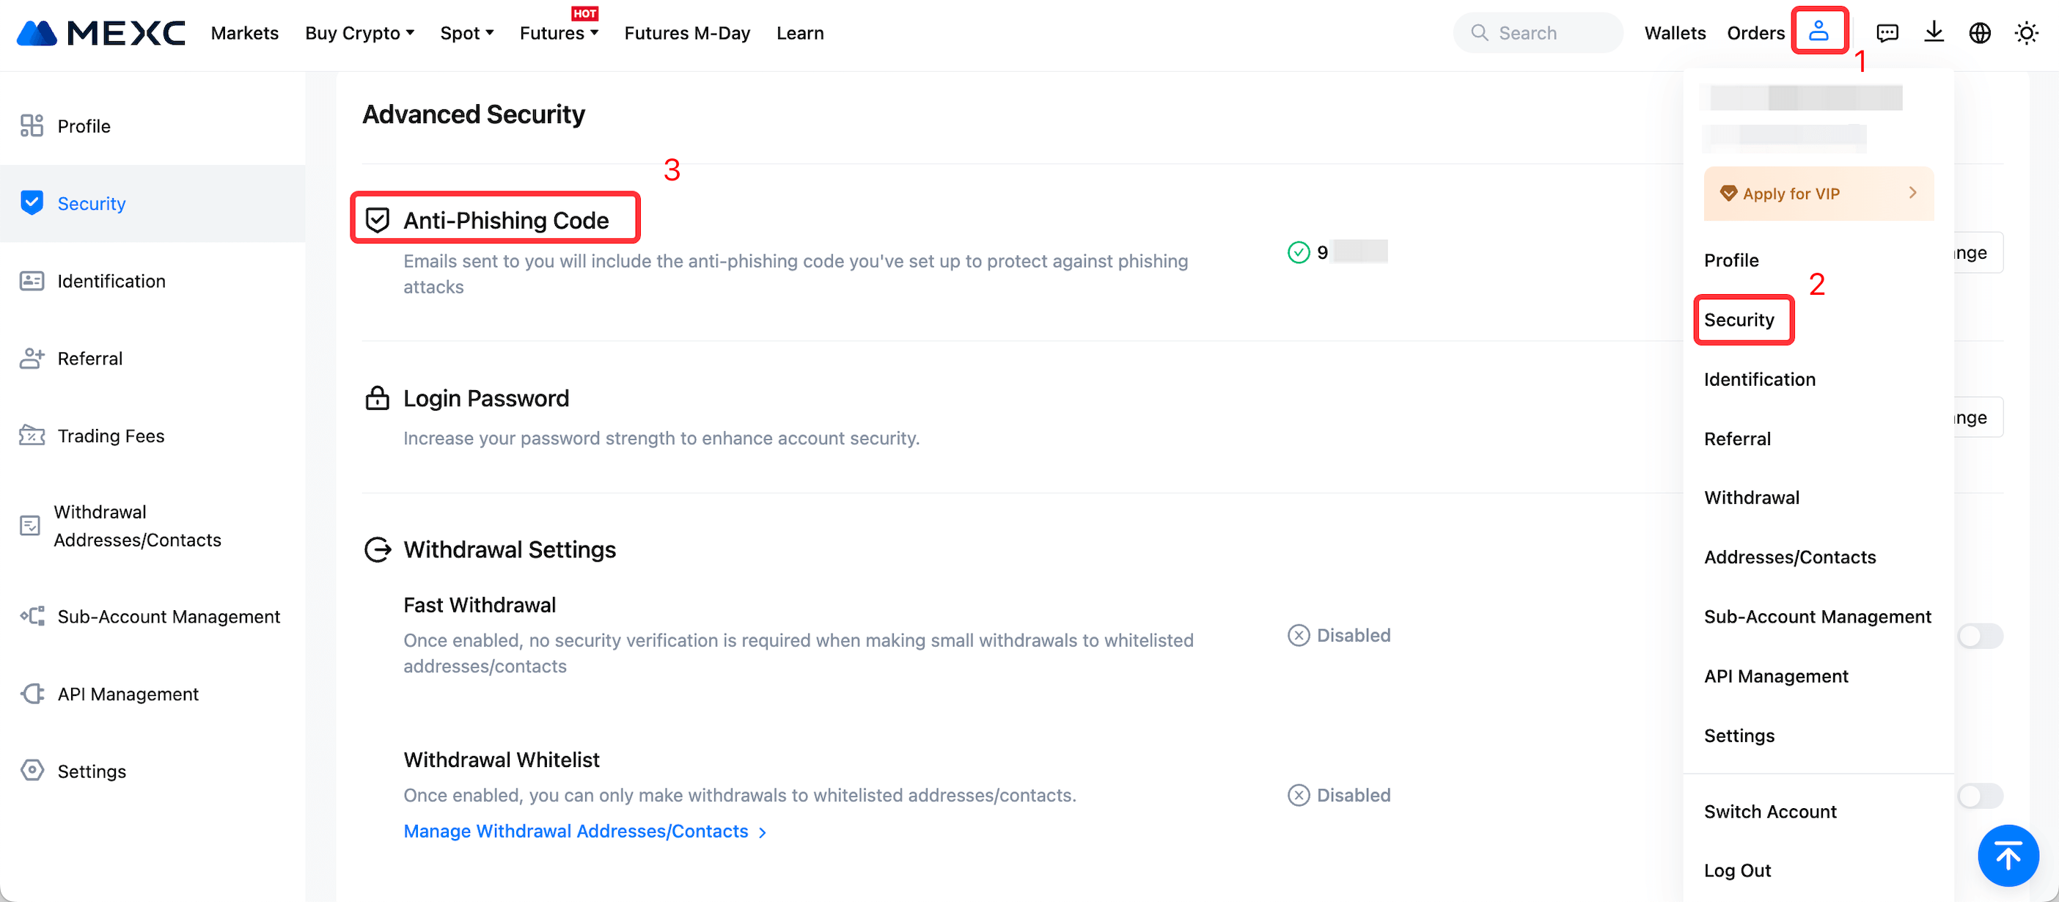Image resolution: width=2059 pixels, height=902 pixels.
Task: Click the download app icon
Action: (1934, 33)
